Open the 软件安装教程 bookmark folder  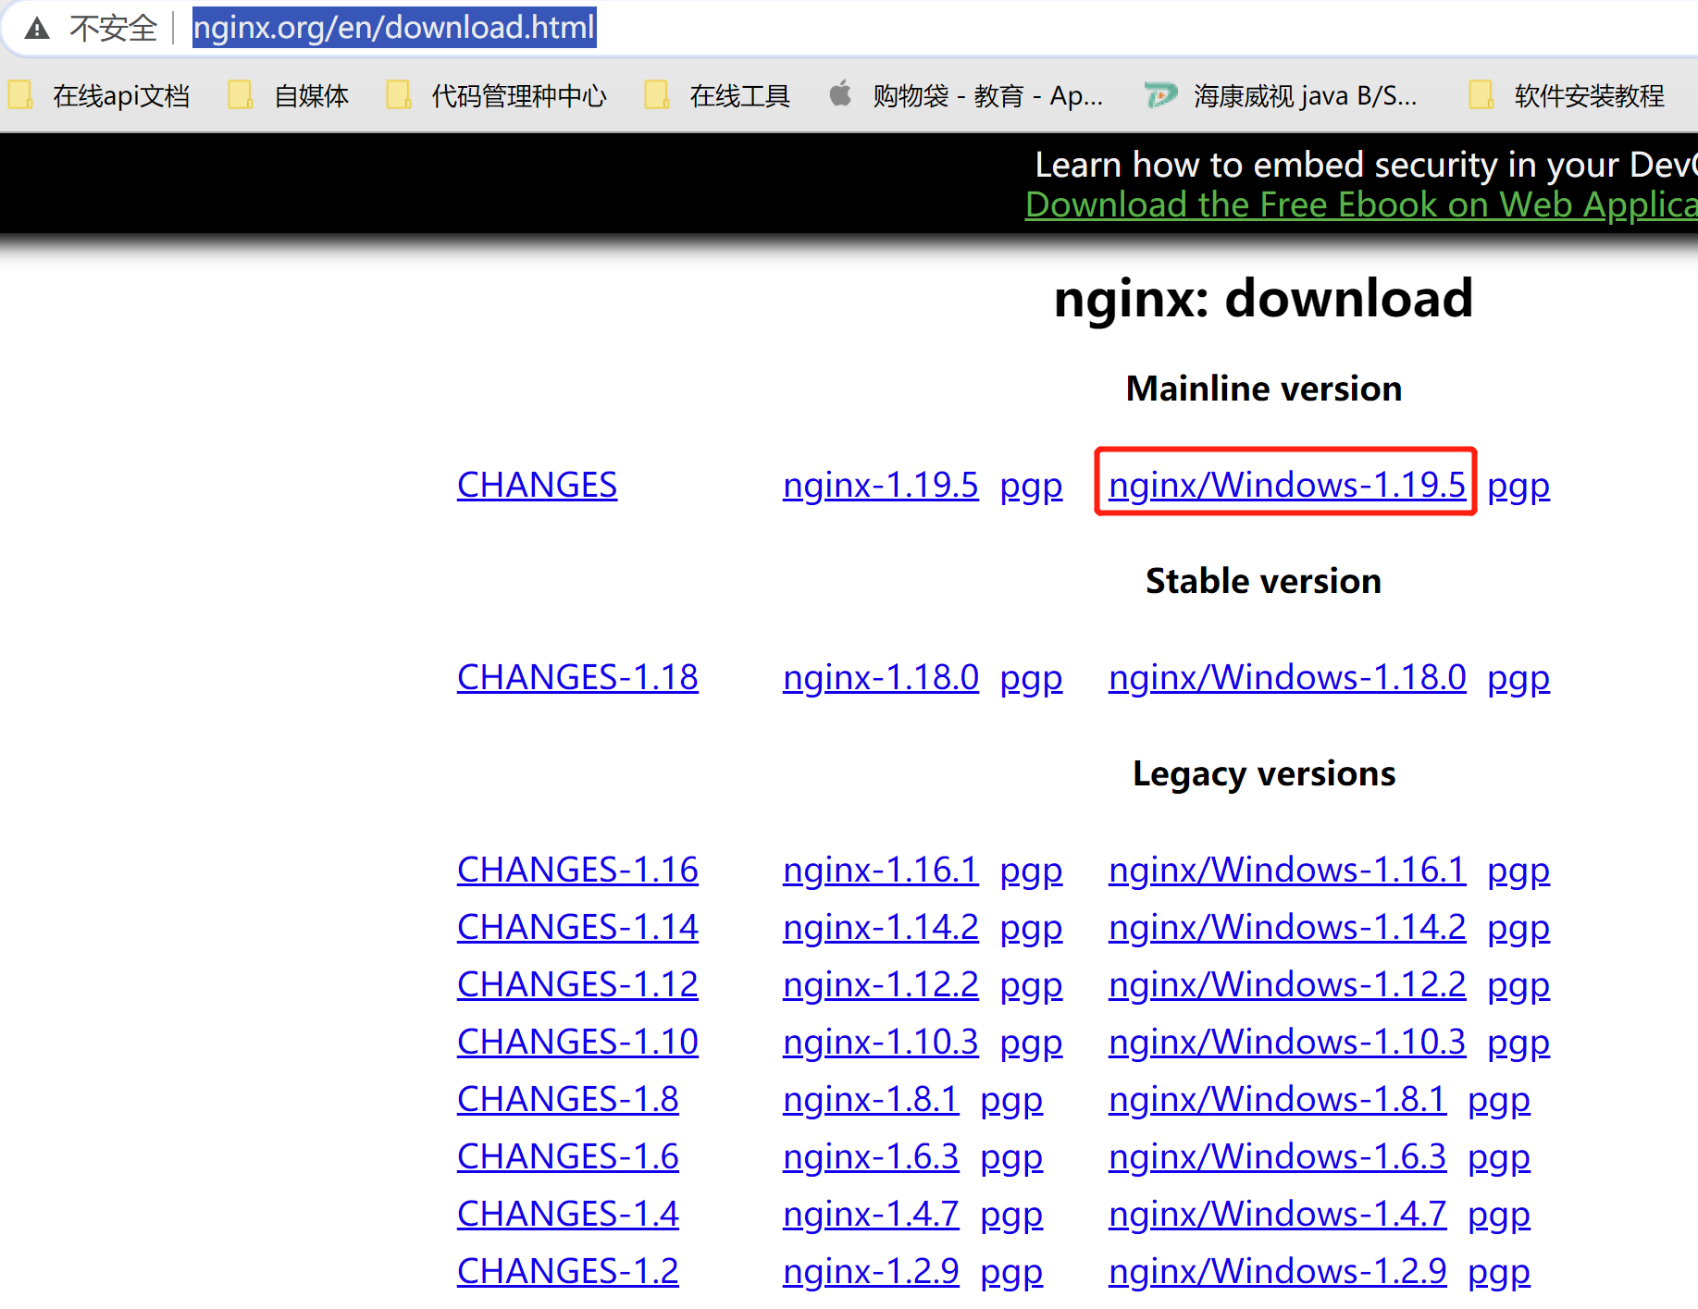pos(1567,95)
